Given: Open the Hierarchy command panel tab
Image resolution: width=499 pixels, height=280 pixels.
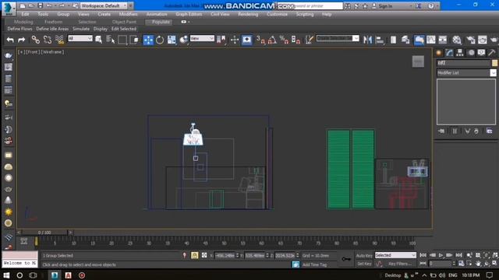Looking at the screenshot, I should click(x=460, y=53).
